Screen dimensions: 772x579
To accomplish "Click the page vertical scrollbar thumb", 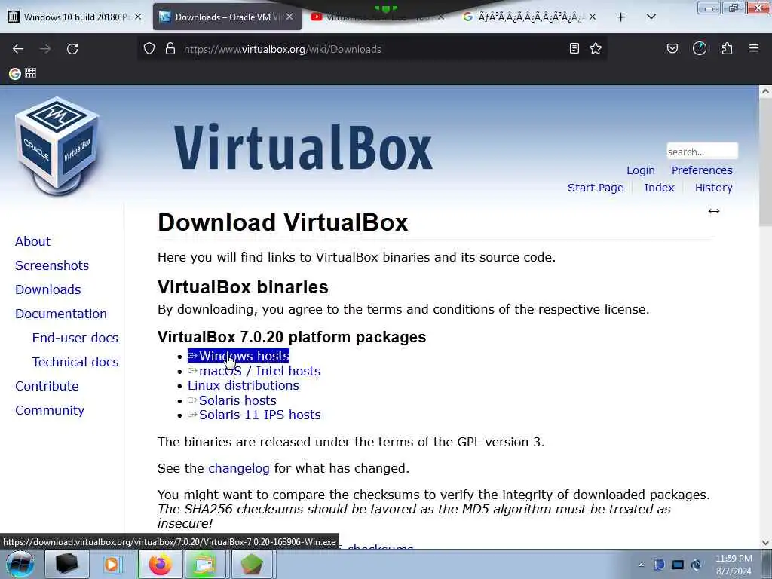I will point(765,164).
